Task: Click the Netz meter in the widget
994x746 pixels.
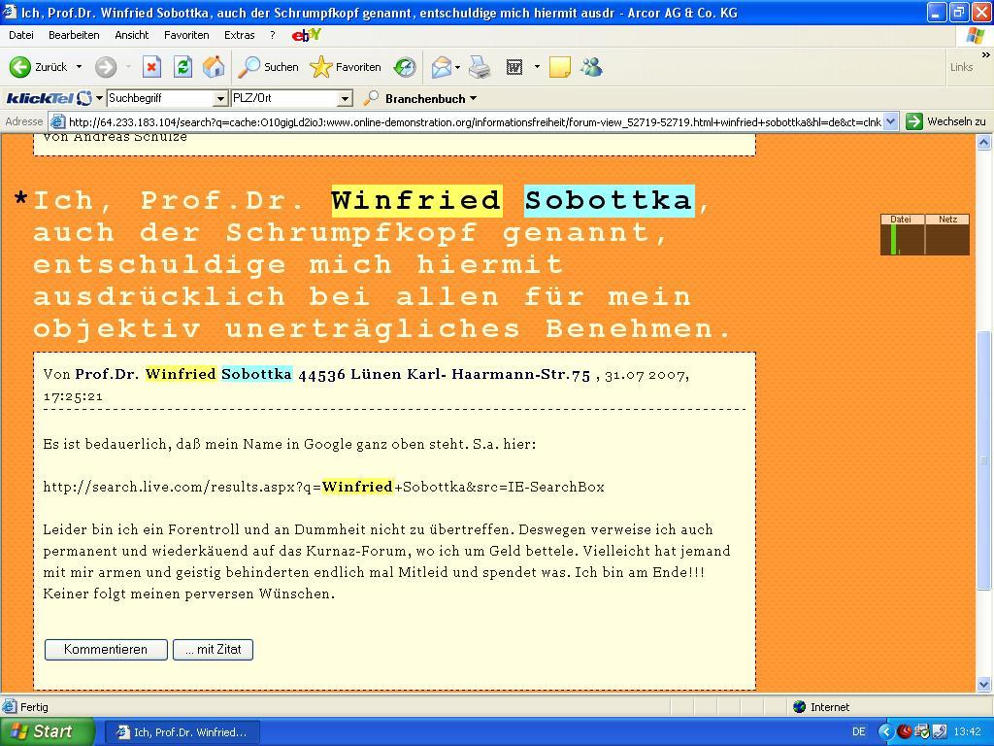Action: tap(947, 234)
